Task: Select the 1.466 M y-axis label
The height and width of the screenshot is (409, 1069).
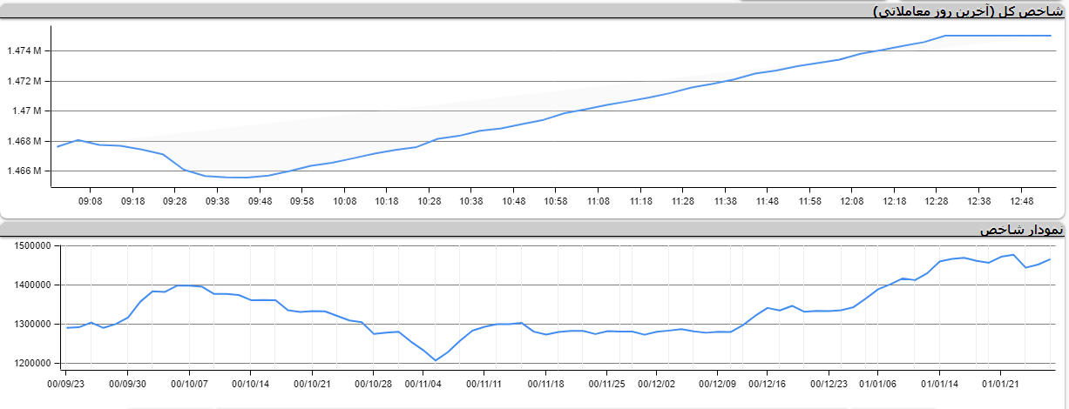Action: click(x=24, y=171)
